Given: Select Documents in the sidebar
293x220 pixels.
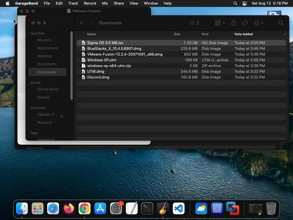Looking at the screenshot, I should (x=47, y=64).
